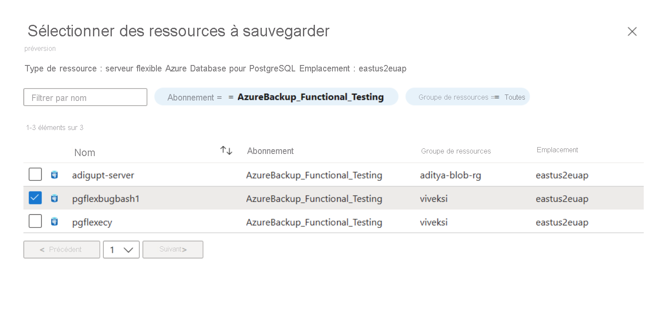This screenshot has width=656, height=325.
Task: Click eastus2euap in the adigupt-server row
Action: 562,175
